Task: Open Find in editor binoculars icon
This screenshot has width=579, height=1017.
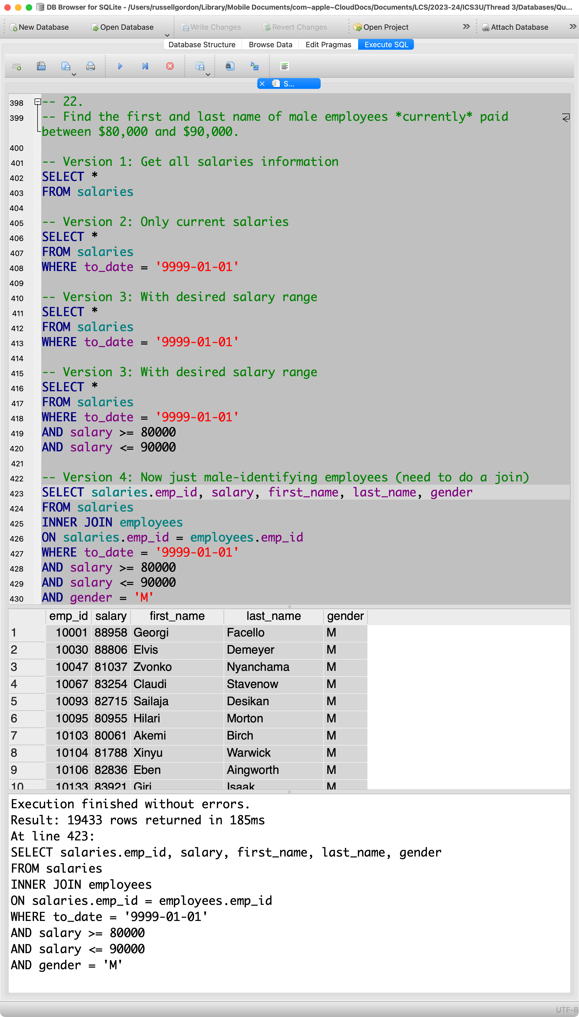Action: click(230, 67)
